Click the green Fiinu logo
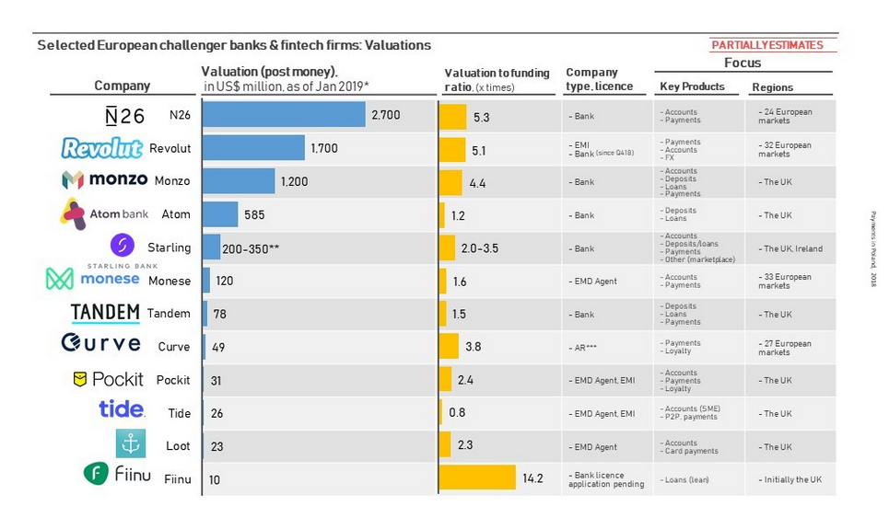This screenshot has height=506, width=889. point(117,473)
